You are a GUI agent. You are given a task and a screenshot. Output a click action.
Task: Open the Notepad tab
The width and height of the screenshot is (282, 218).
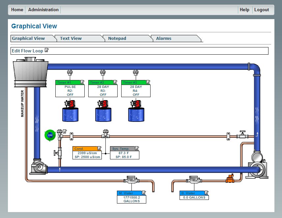pos(117,39)
